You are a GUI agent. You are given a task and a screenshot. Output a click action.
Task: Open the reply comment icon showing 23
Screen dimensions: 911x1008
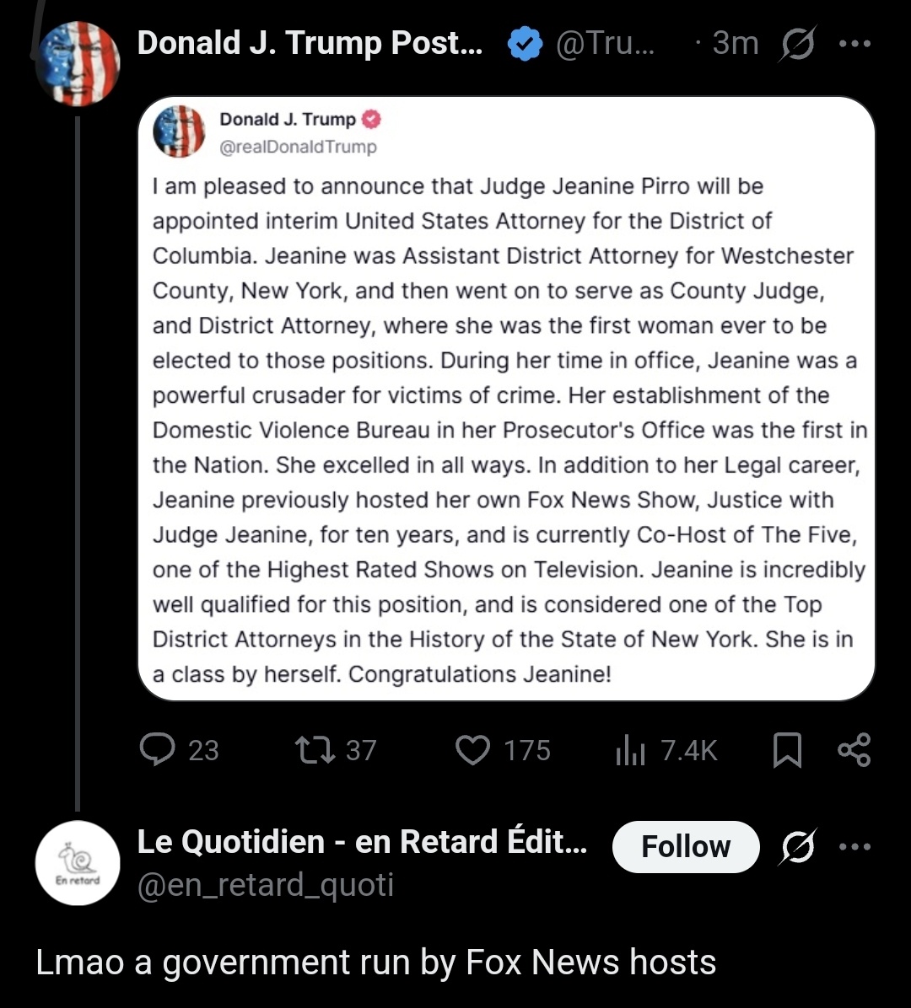(158, 749)
